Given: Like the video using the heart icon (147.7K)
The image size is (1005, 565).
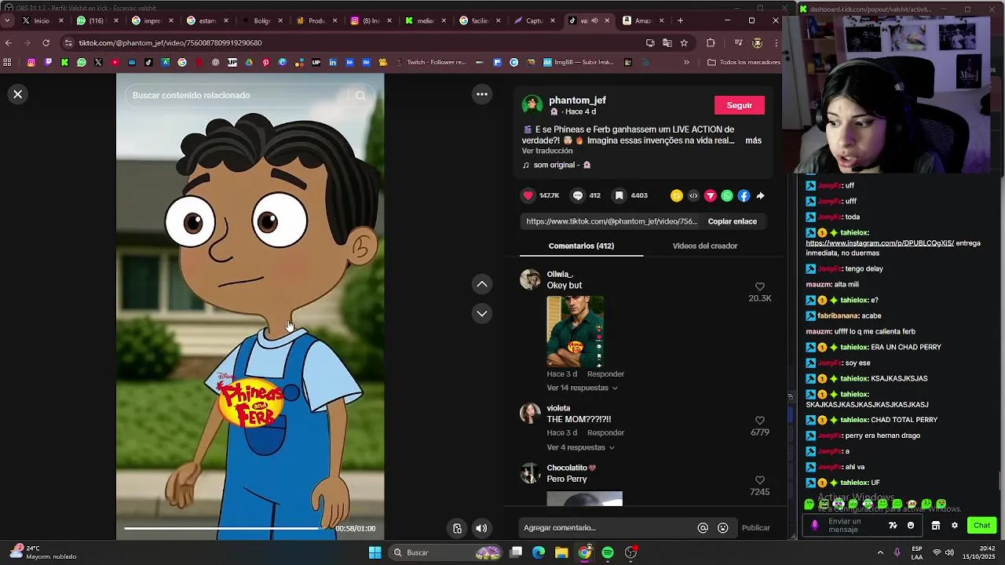Looking at the screenshot, I should tap(528, 195).
